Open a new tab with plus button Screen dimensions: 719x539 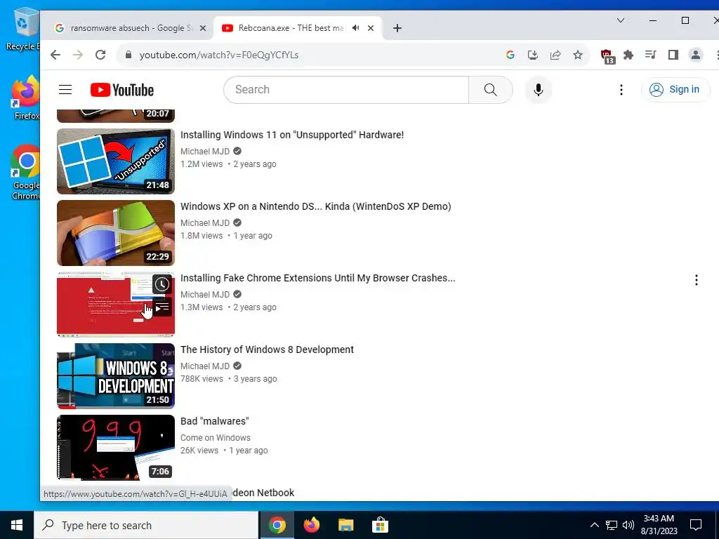pyautogui.click(x=397, y=28)
